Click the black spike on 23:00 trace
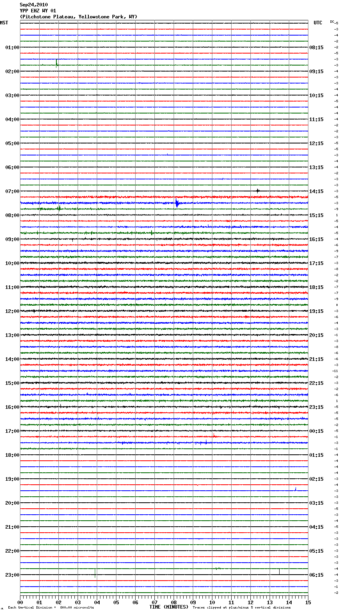Image resolution: width=340 pixels, height=613 pixels. [x=95, y=573]
